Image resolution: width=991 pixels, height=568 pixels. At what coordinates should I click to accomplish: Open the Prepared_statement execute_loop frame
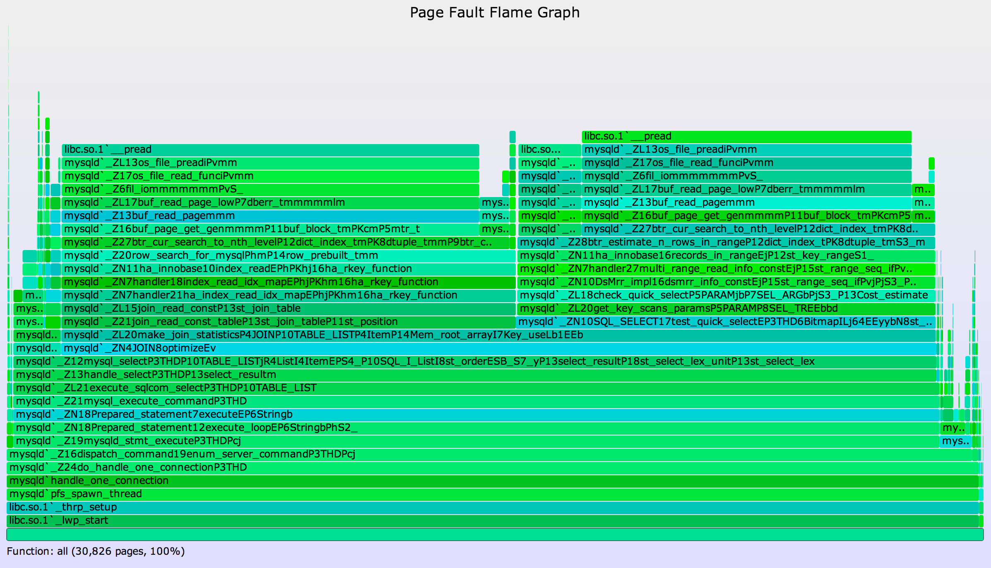476,428
